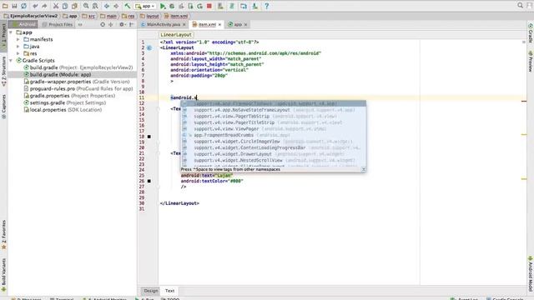Viewport: 534px width, 300px height.
Task: Open gradle-wrapper.properties file
Action: click(x=77, y=82)
